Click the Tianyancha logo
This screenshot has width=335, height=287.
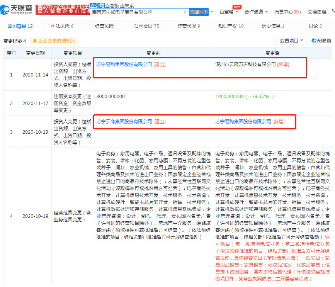[17, 9]
